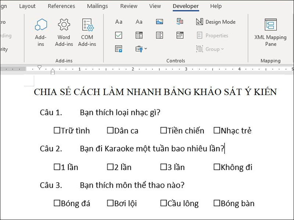Insert Date Picker Content Control

(x=180, y=35)
